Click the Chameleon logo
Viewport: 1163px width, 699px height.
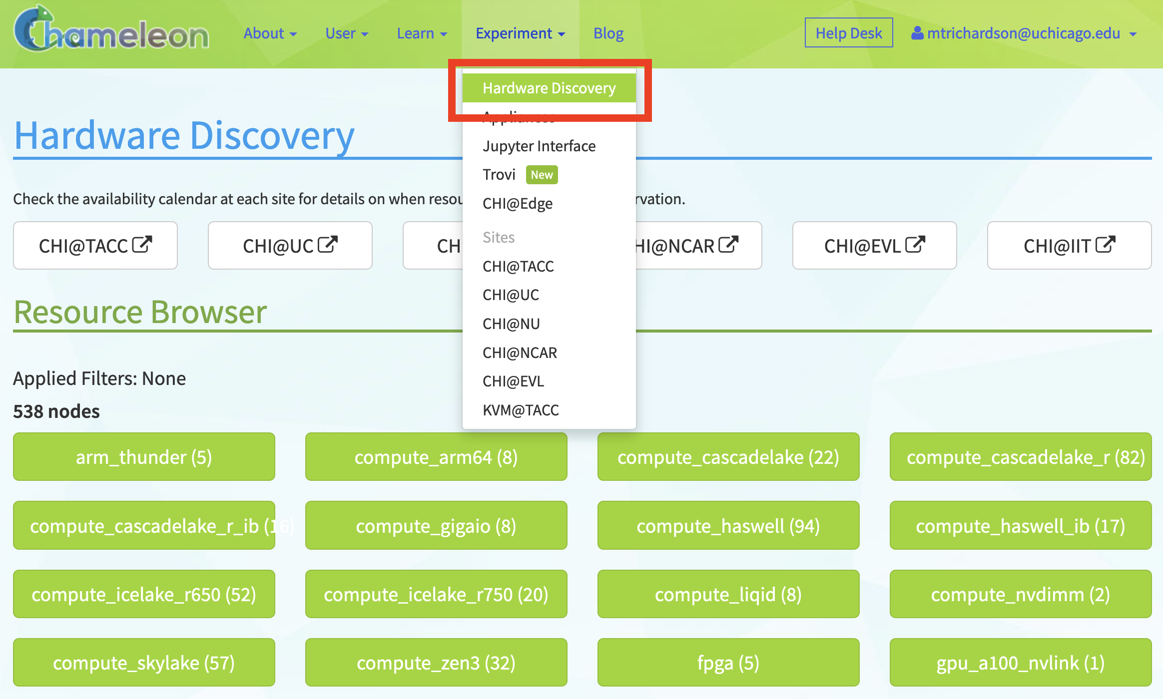point(111,29)
